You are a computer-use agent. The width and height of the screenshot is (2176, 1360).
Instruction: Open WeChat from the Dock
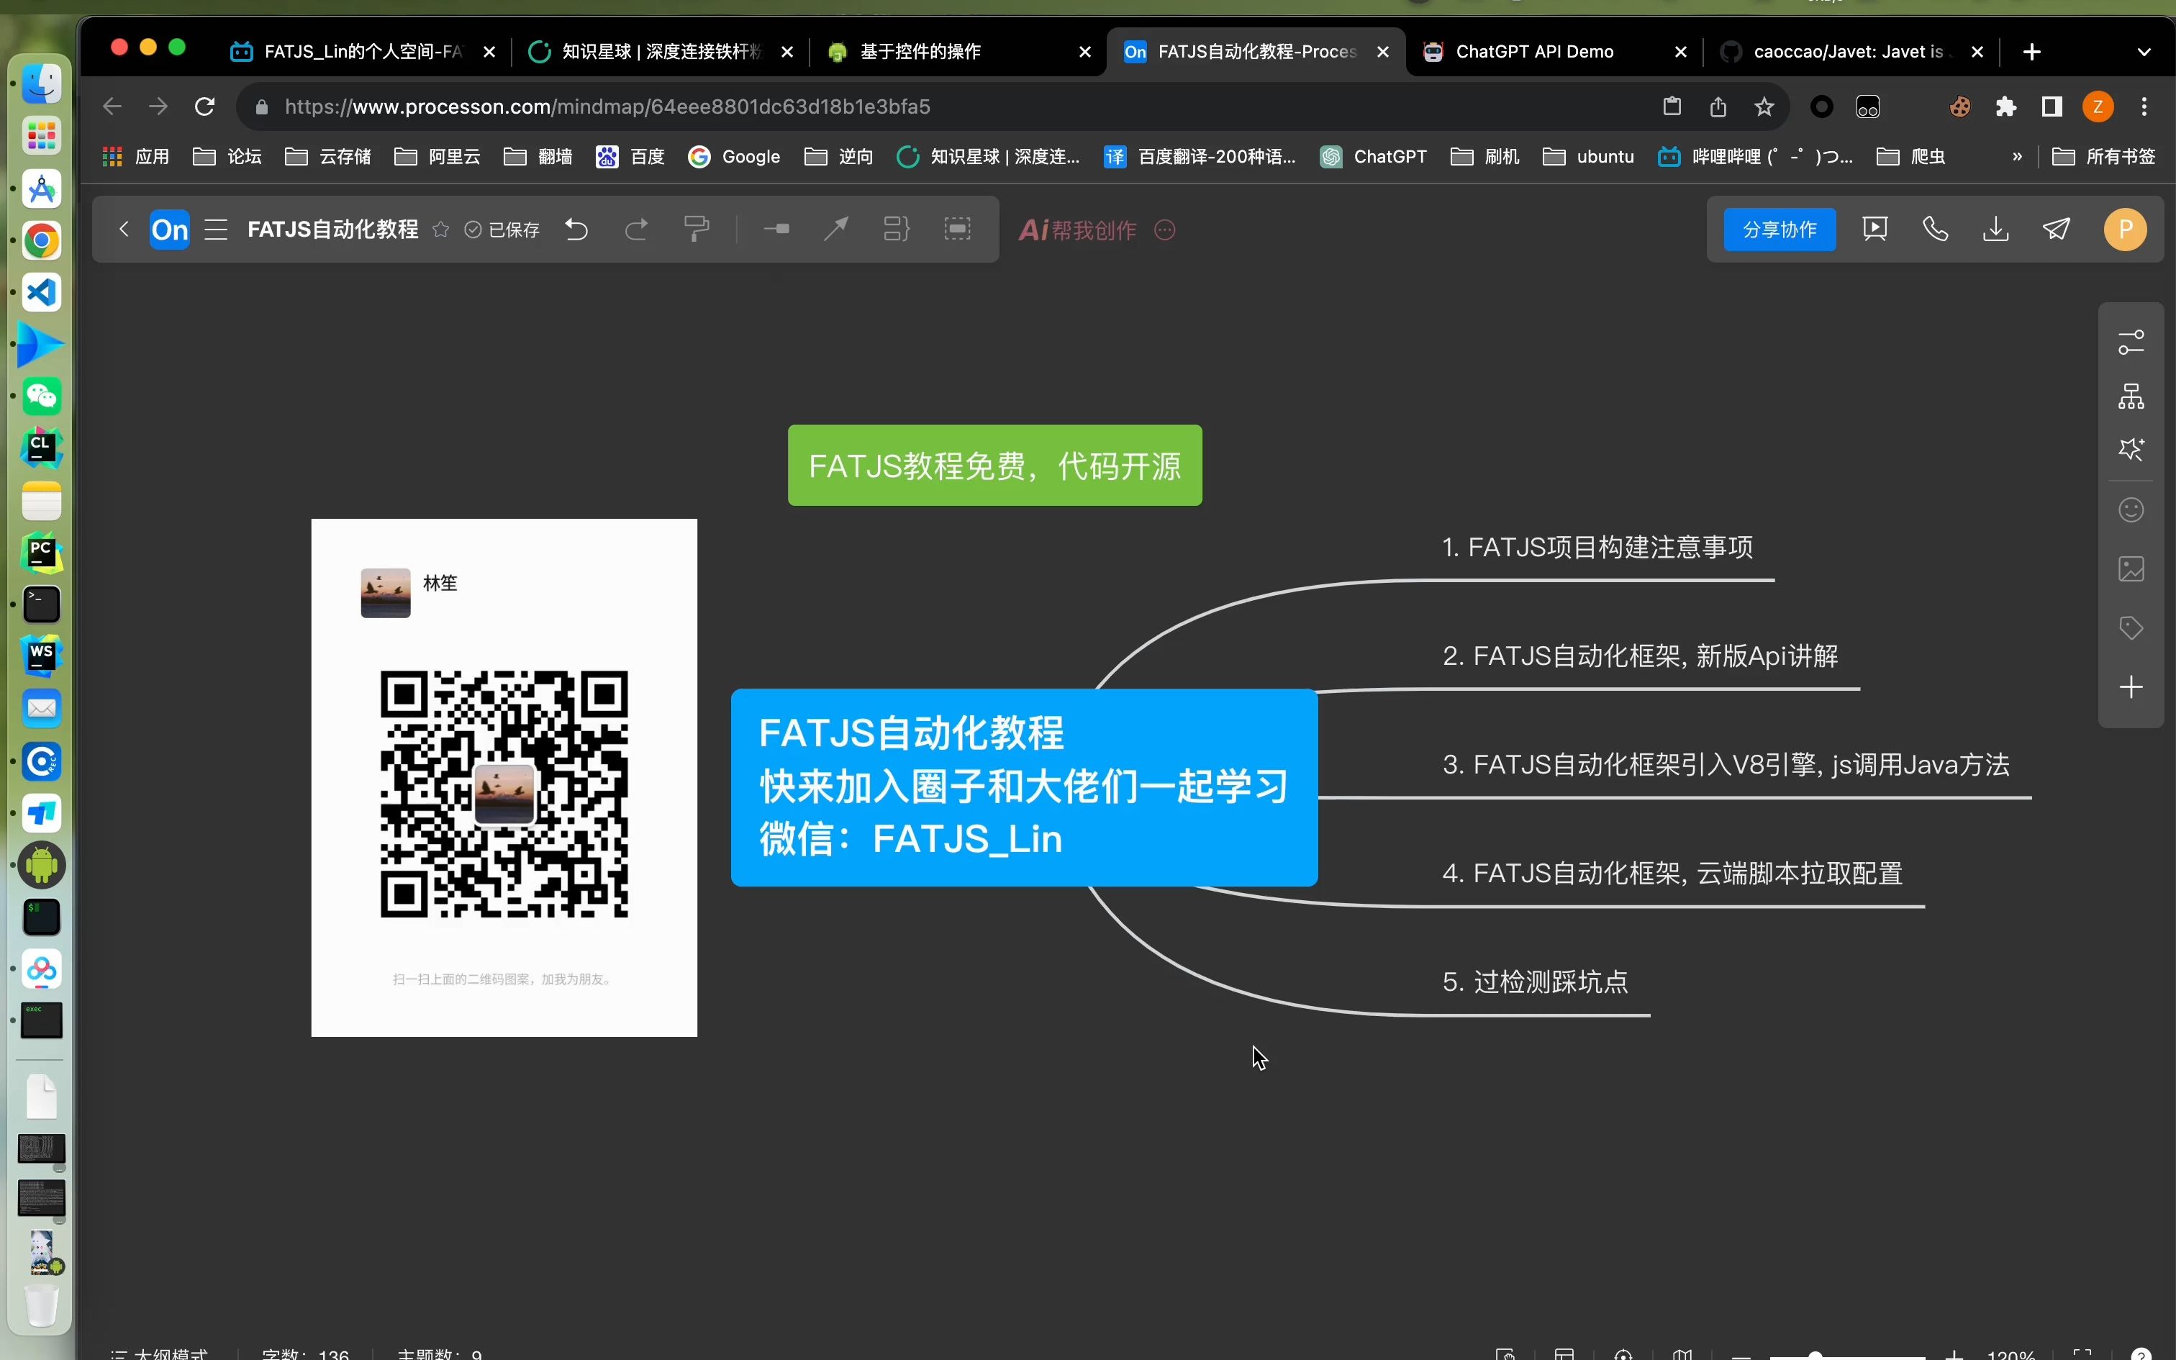pyautogui.click(x=41, y=396)
